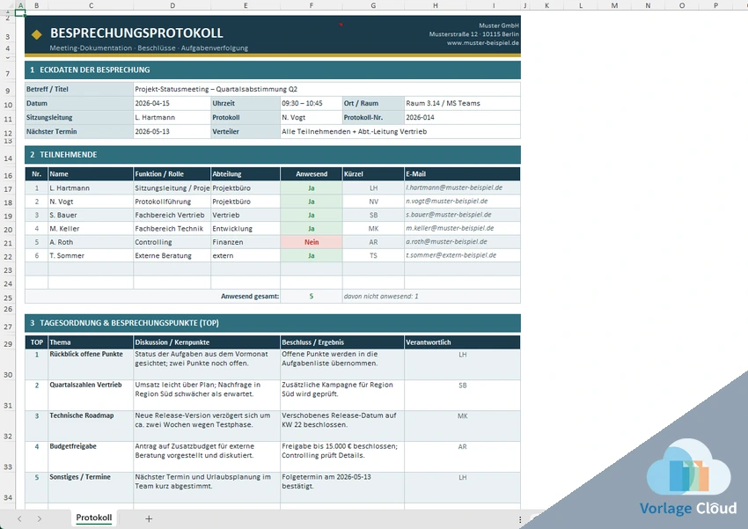Screen dimensions: 748x529
Task: Click the davon nicht anwesend: 1 cell
Action: pyautogui.click(x=431, y=297)
